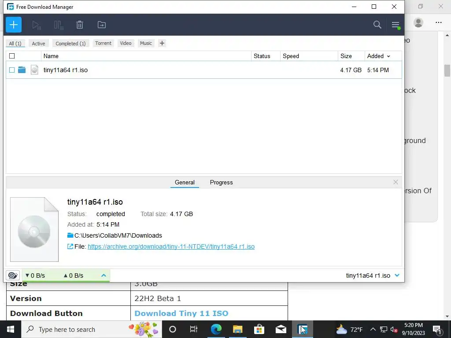Add a new tag filter with plus

[162, 43]
